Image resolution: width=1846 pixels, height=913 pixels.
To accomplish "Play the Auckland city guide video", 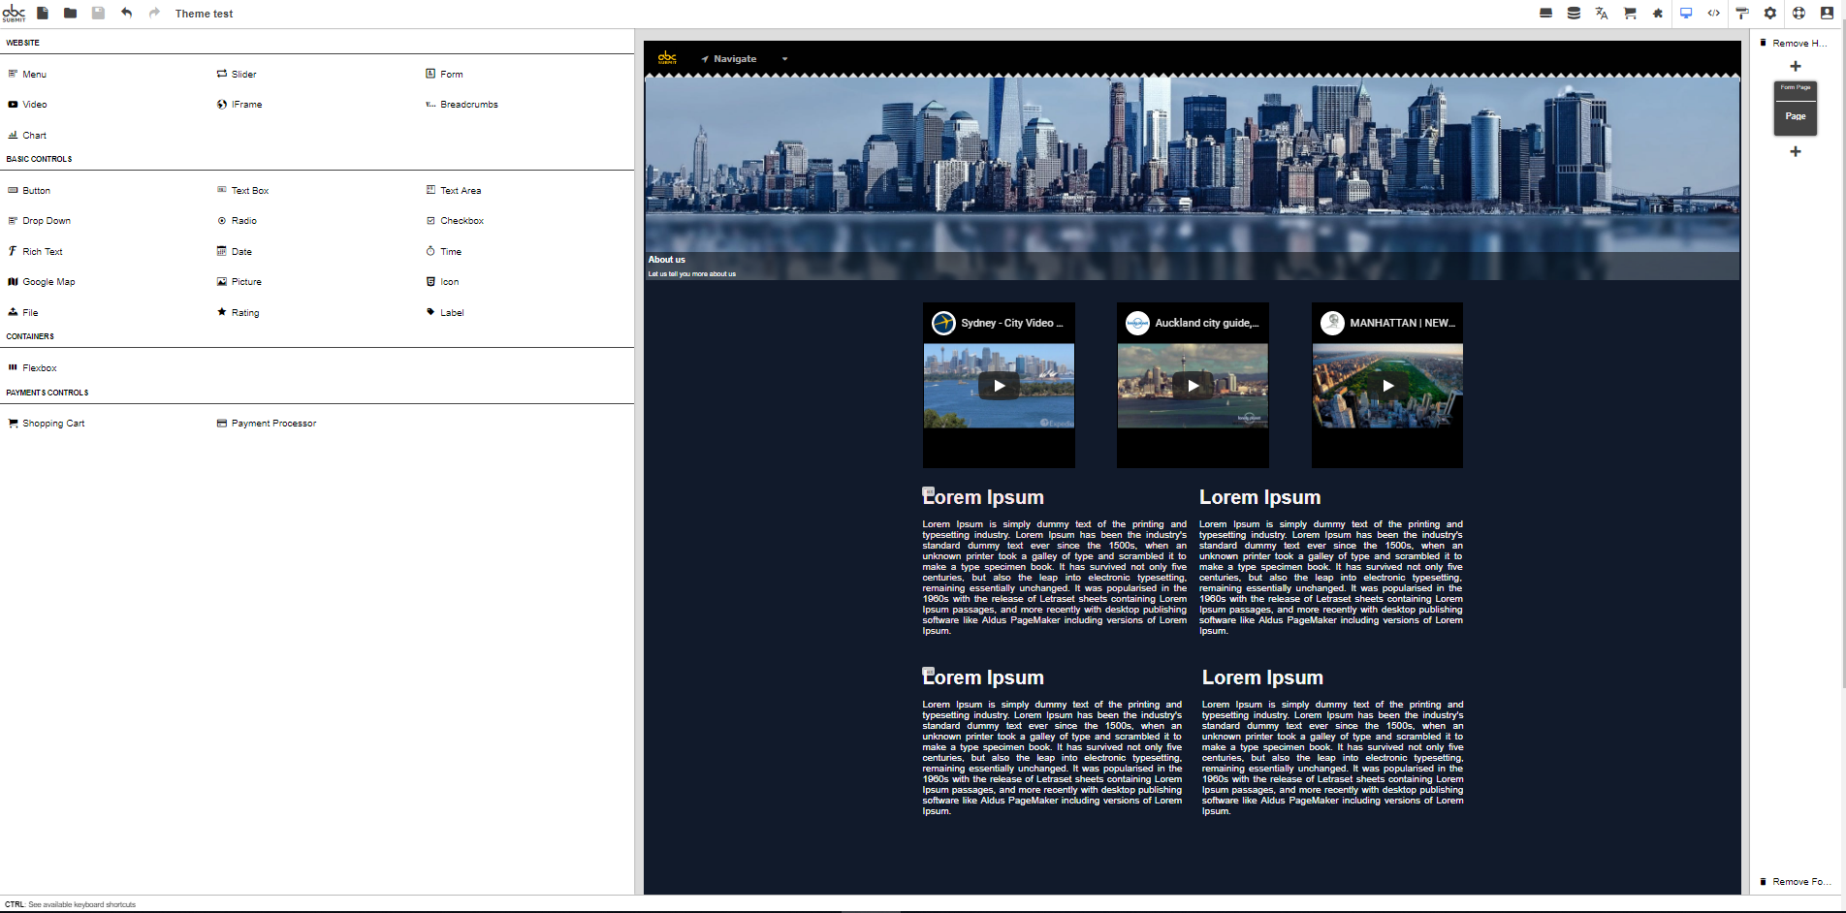I will click(1194, 386).
